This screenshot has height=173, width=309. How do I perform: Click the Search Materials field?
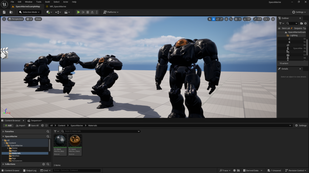pos(101,131)
